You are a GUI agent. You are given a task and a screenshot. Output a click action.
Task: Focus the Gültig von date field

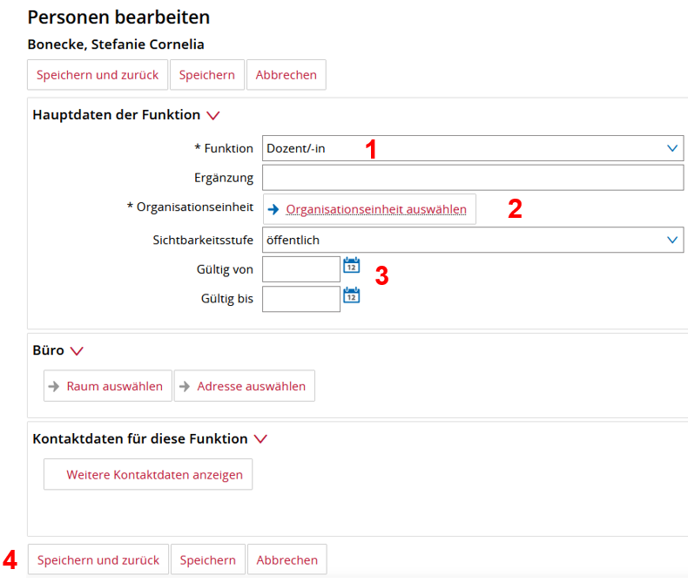300,269
